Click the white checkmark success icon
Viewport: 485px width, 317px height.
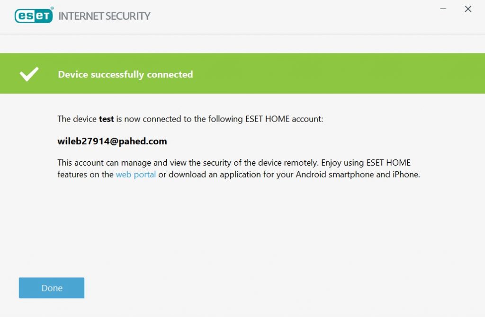coord(29,74)
